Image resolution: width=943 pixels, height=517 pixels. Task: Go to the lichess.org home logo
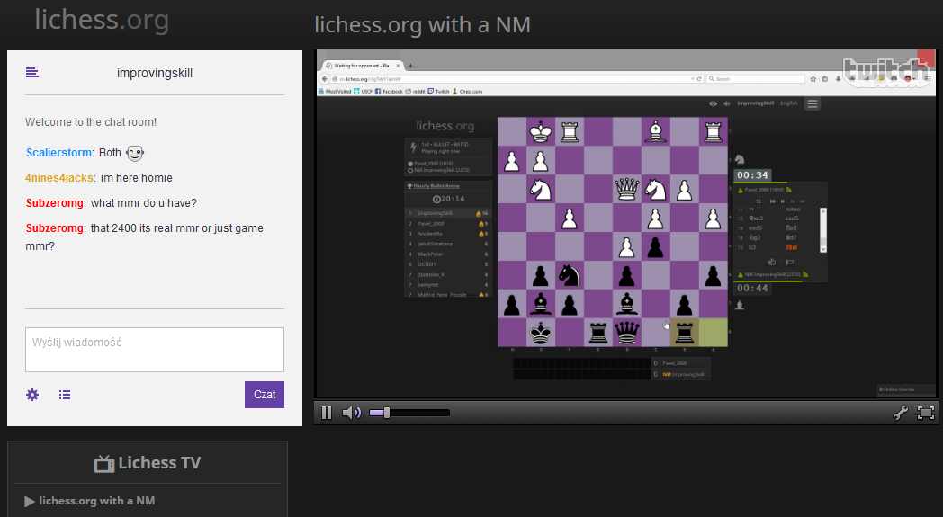point(102,20)
